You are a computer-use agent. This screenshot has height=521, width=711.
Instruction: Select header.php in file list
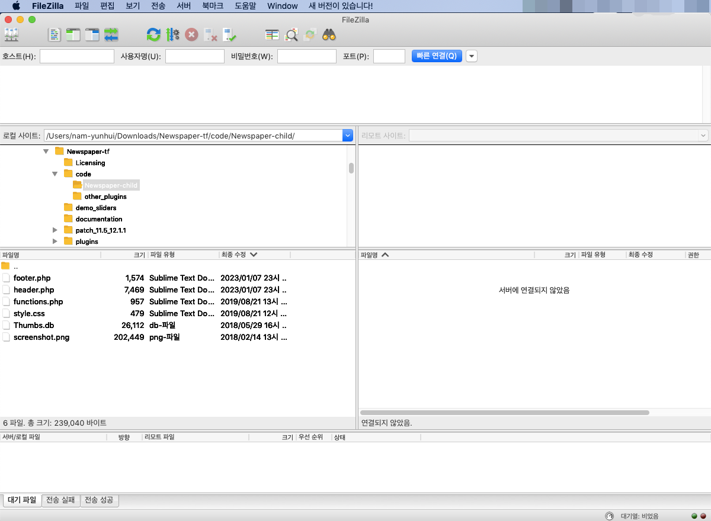(34, 290)
